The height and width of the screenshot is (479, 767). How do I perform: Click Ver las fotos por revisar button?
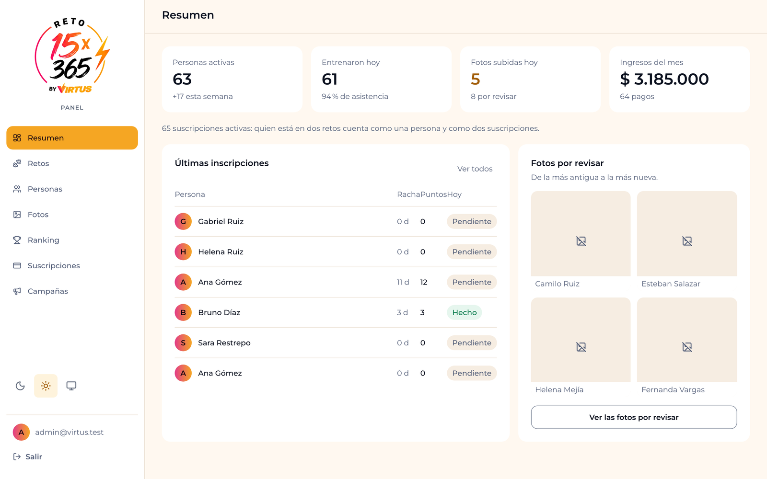634,417
